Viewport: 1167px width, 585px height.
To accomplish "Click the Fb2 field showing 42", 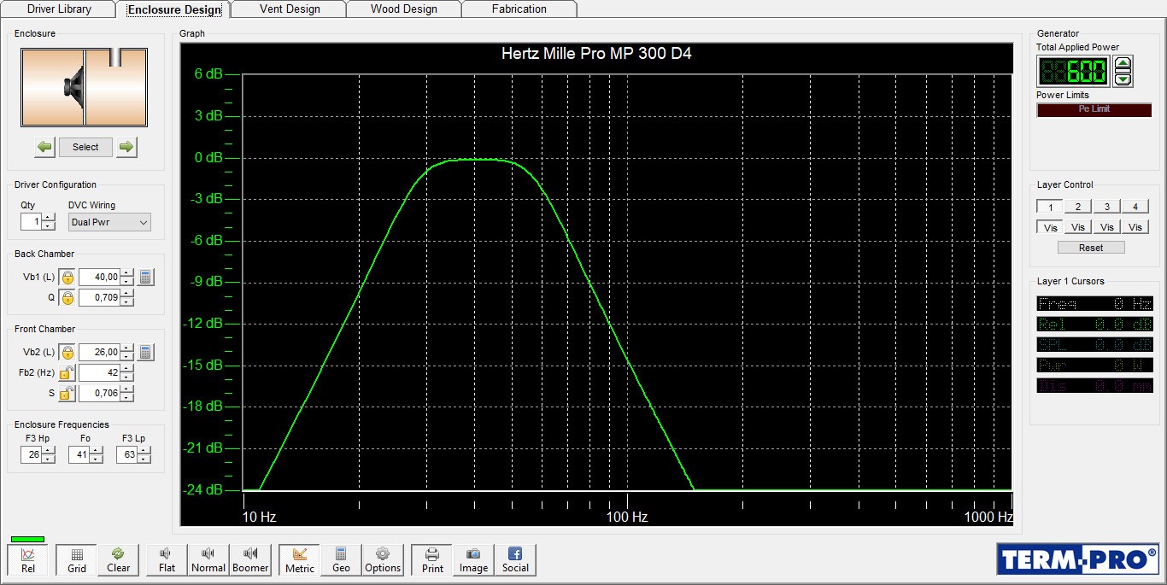I will 99,373.
